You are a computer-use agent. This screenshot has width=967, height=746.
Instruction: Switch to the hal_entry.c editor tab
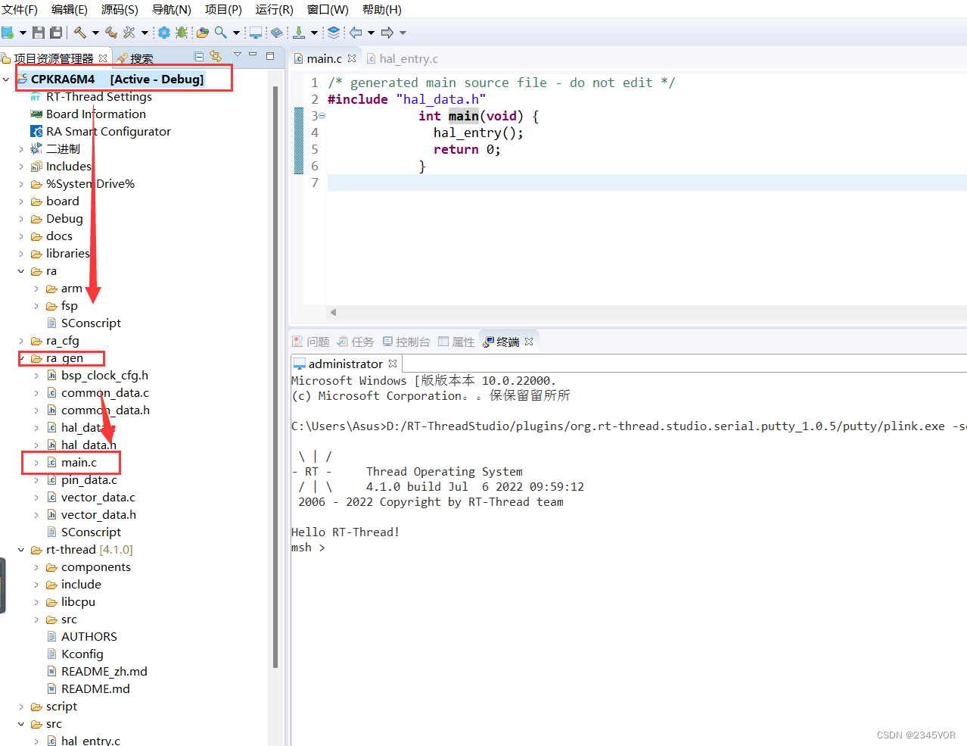click(x=408, y=58)
